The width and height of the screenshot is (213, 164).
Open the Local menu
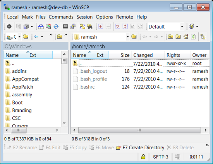pos(13,17)
